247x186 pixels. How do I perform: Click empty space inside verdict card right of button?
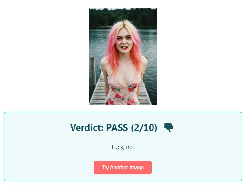[197, 167]
